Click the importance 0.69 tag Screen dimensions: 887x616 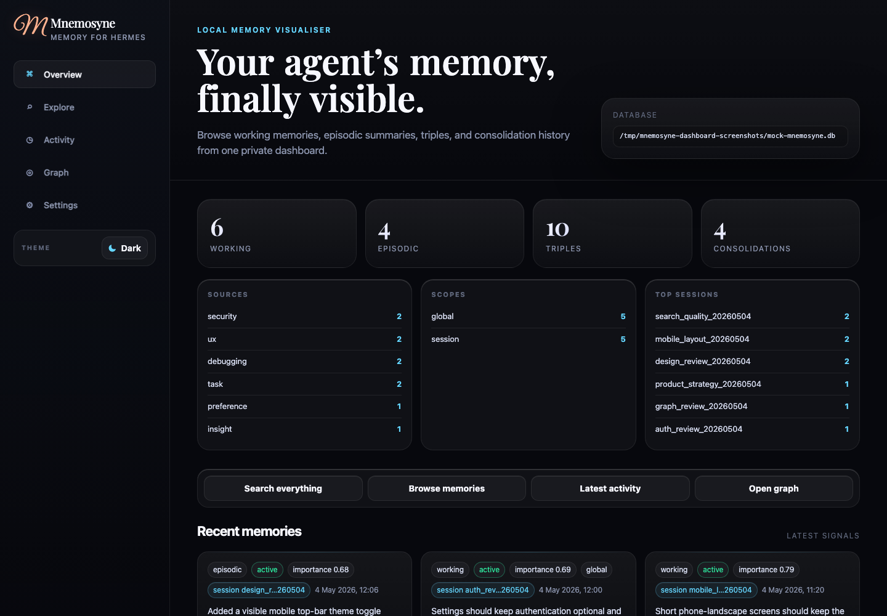(543, 570)
